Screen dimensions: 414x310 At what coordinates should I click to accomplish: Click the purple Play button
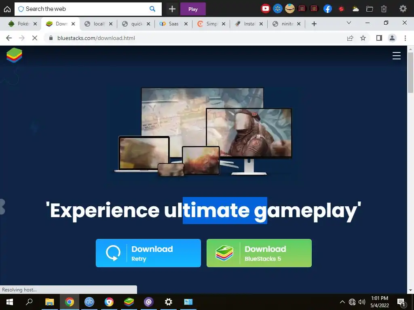193,9
